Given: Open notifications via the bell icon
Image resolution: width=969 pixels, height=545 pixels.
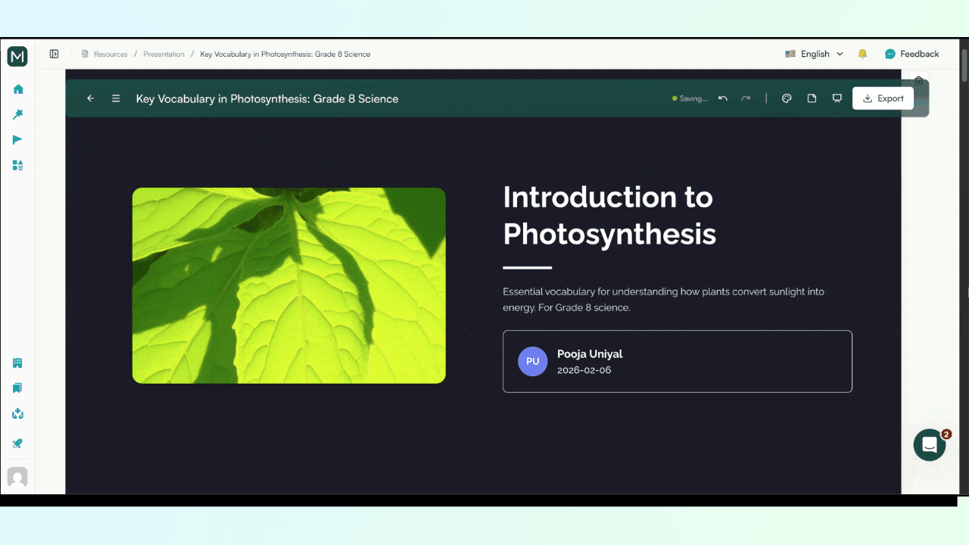Looking at the screenshot, I should pos(862,54).
